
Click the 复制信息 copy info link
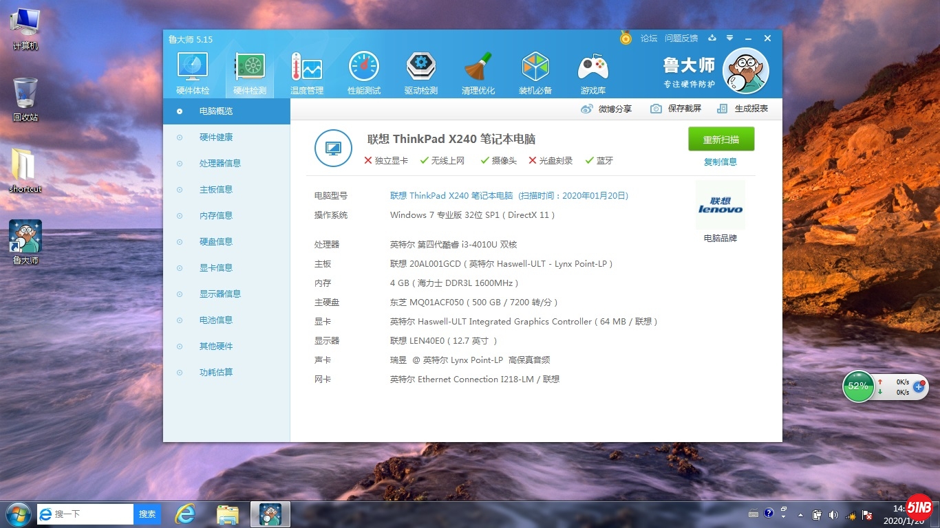pyautogui.click(x=720, y=162)
